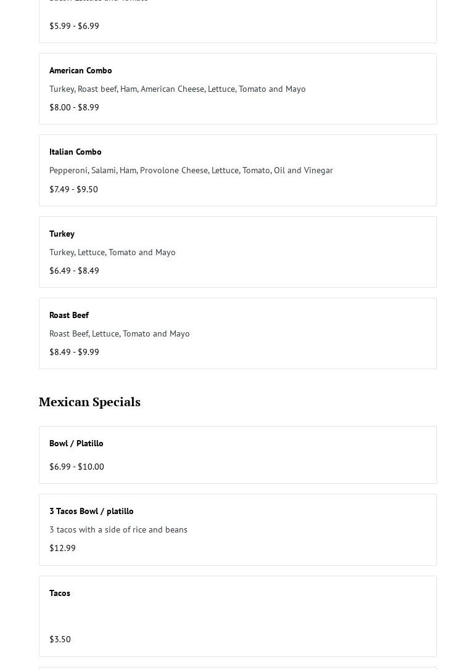Select the $7.49 - $9.50 price range
This screenshot has width=475, height=670.
pos(73,189)
